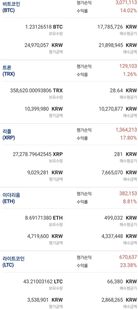Tap the 43.21003162 LTC holding quantity
Image resolution: width=138 pixels, height=310 pixels.
(43, 282)
